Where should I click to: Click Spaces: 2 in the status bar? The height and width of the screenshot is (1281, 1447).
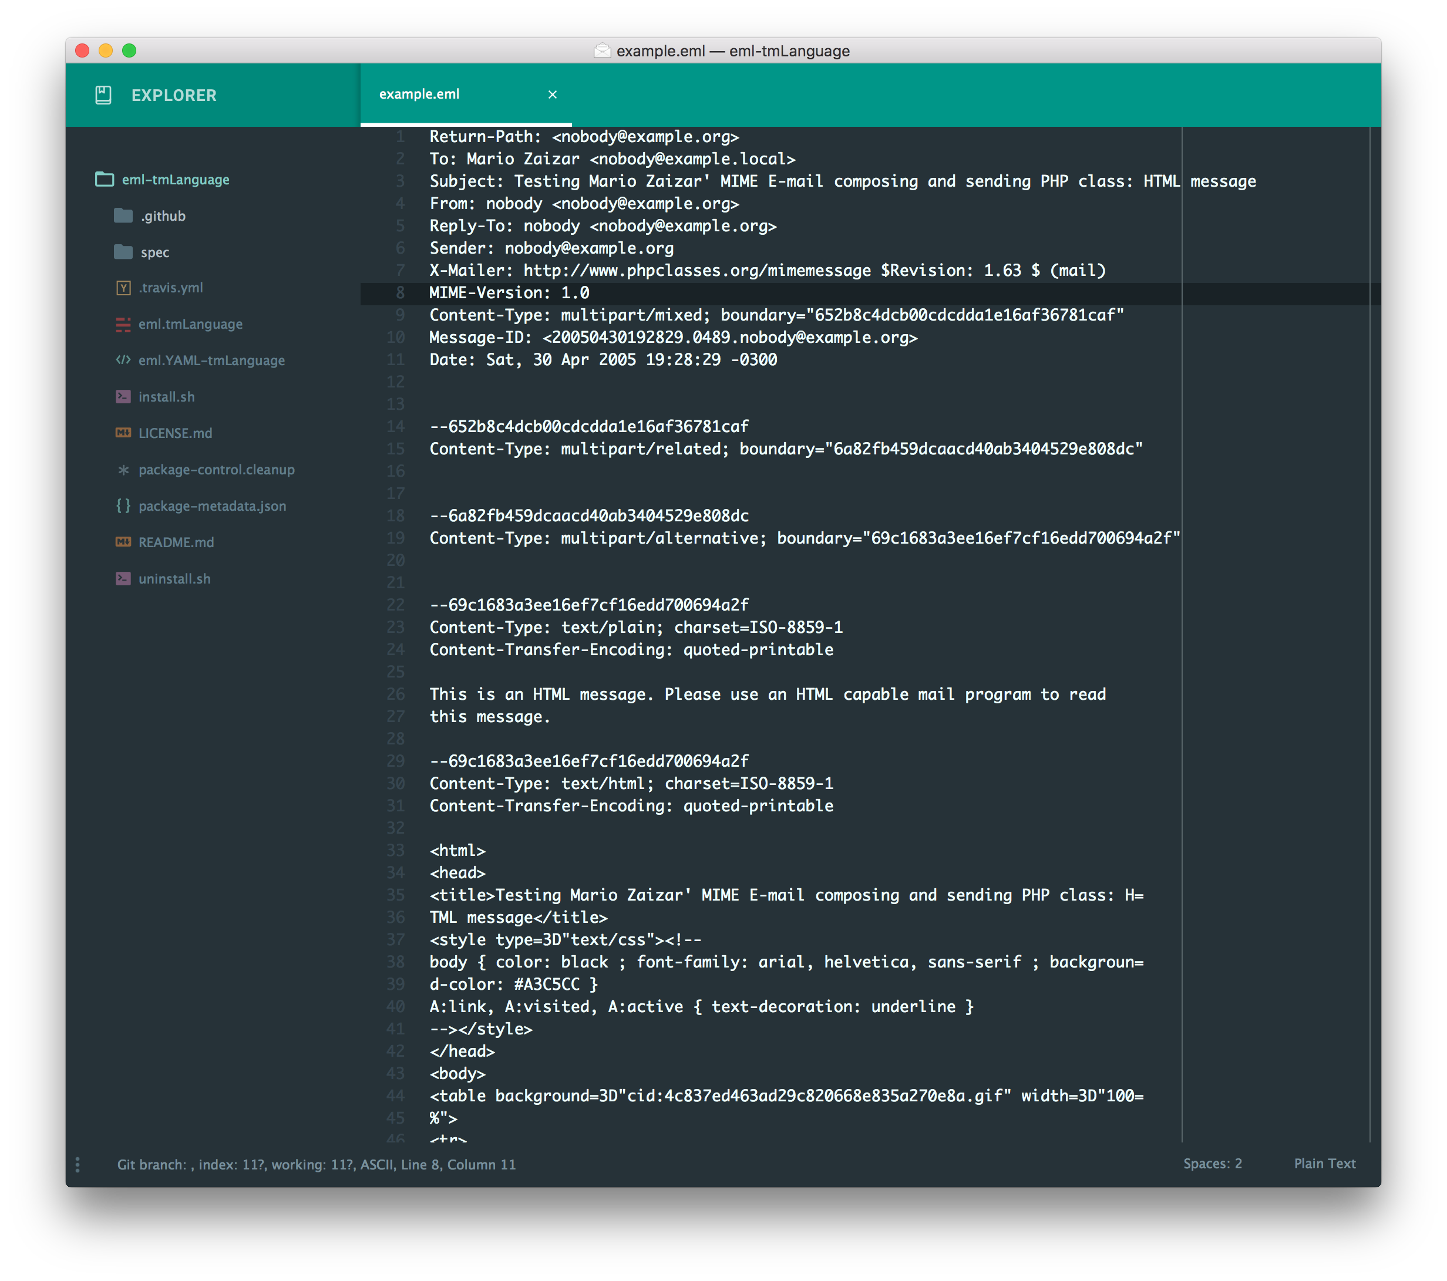[x=1213, y=1164]
